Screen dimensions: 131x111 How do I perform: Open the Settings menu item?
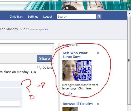coord(33,17)
